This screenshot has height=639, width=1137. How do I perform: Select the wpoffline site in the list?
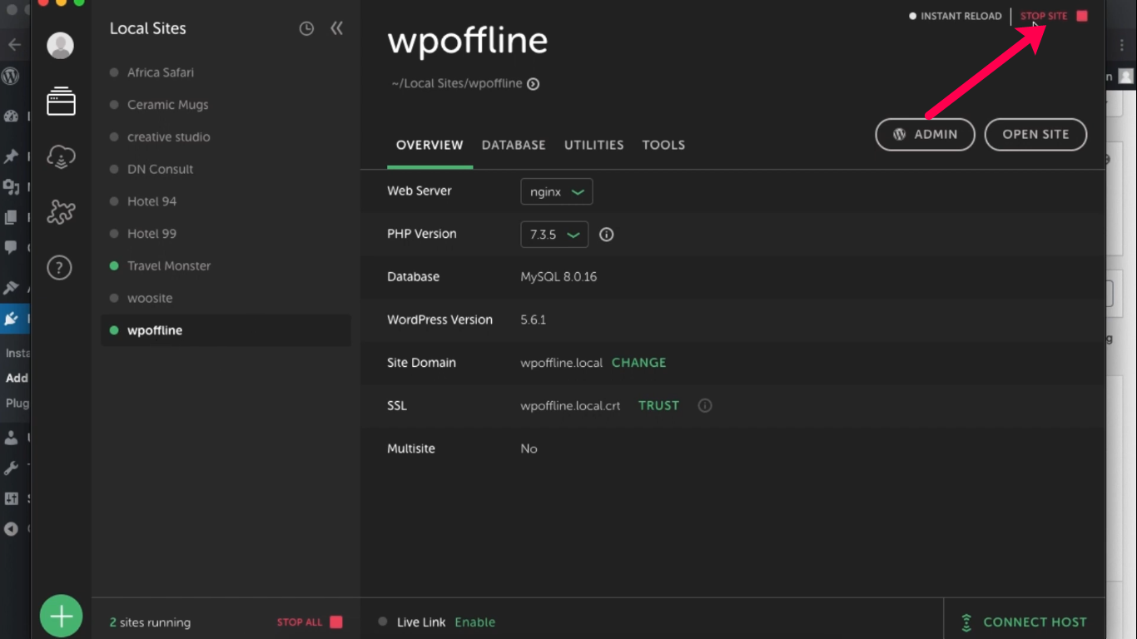click(x=226, y=330)
